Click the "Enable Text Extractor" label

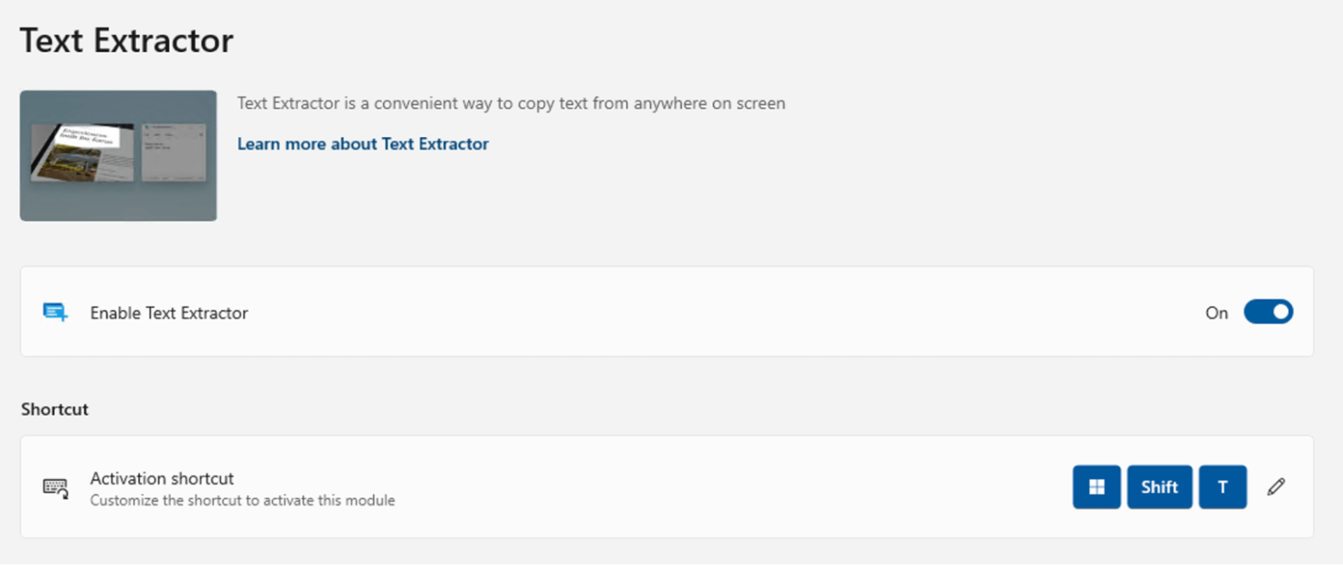[169, 313]
